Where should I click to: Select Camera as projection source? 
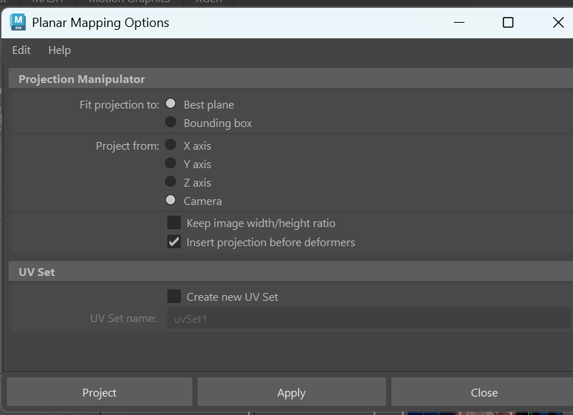(171, 200)
